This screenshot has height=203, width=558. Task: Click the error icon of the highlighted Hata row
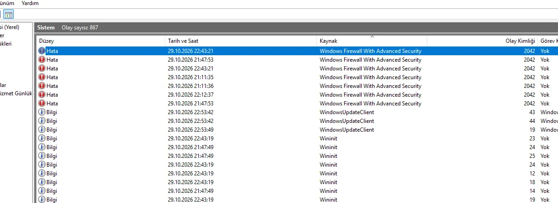pyautogui.click(x=42, y=51)
